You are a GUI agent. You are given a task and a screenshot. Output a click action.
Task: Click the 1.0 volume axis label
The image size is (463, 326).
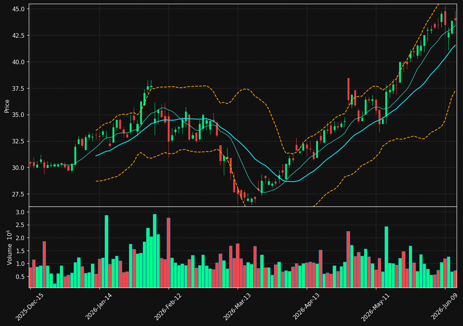coord(21,264)
